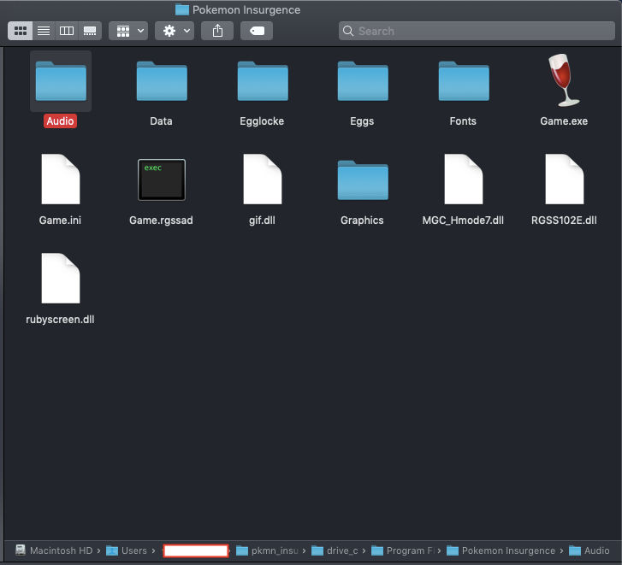622x565 pixels.
Task: Click the Data name label
Action: [x=161, y=121]
